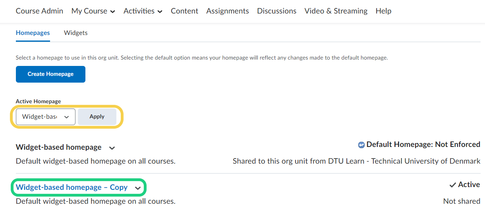Expand the Activities menu
This screenshot has width=485, height=224.
pyautogui.click(x=143, y=11)
